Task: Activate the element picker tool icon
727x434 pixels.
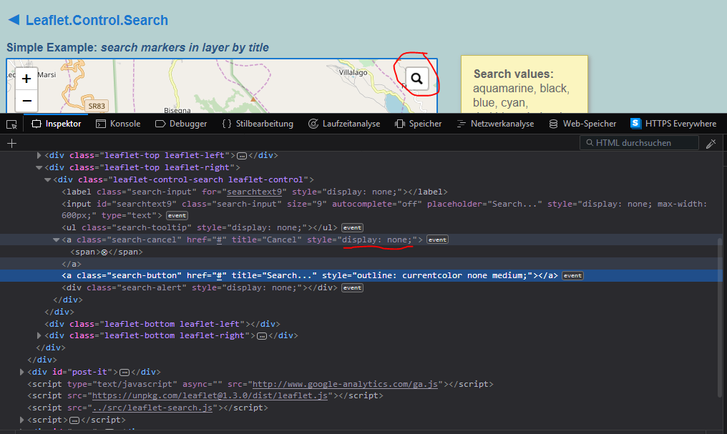Action: pyautogui.click(x=11, y=124)
